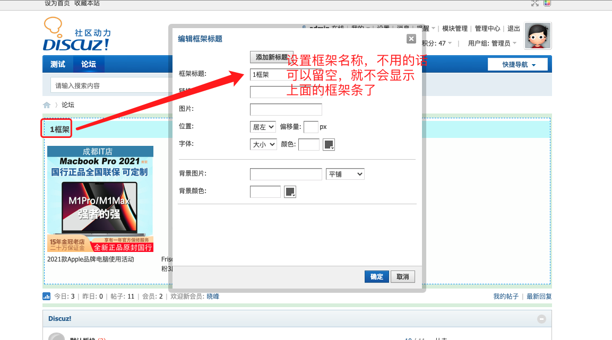612x340 pixels.
Task: Switch to the 论坛 nav tab
Action: 89,64
